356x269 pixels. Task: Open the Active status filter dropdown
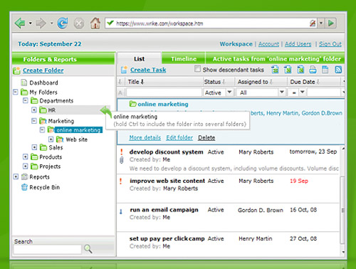[229, 93]
